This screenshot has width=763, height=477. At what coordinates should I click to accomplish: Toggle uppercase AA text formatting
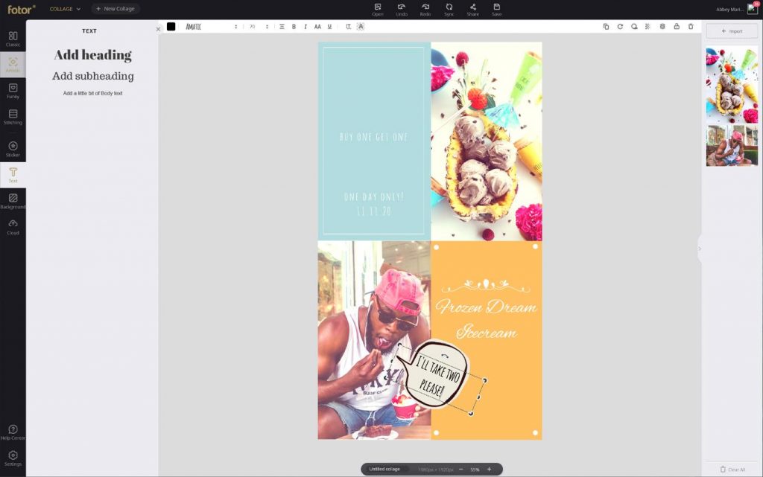coord(317,27)
